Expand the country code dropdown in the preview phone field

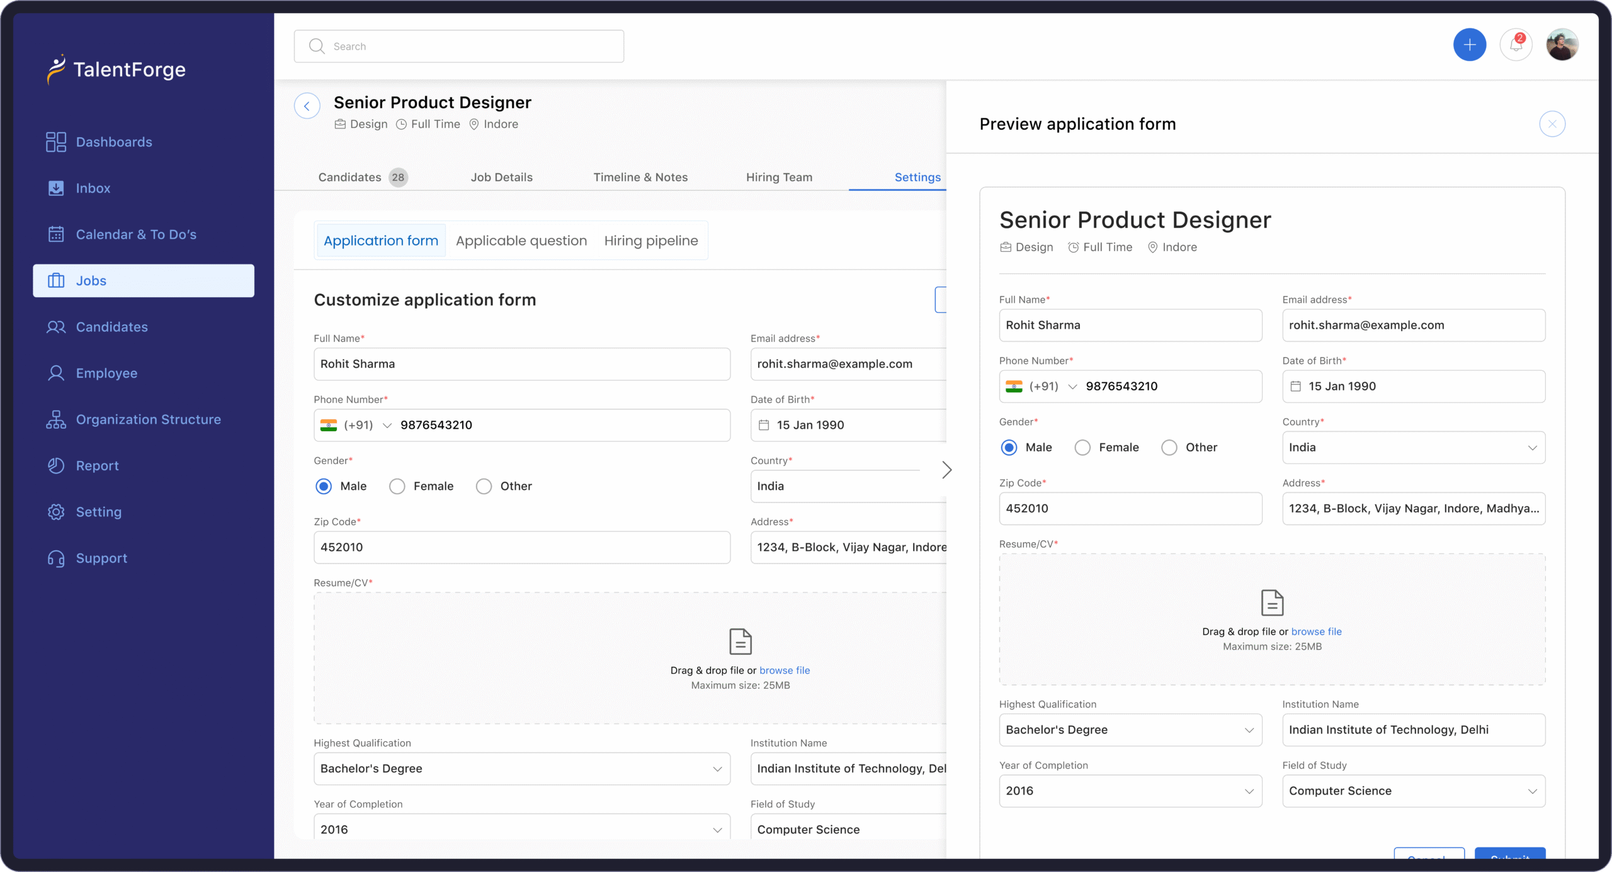tap(1072, 387)
